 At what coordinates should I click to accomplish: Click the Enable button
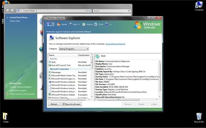tap(154, 104)
